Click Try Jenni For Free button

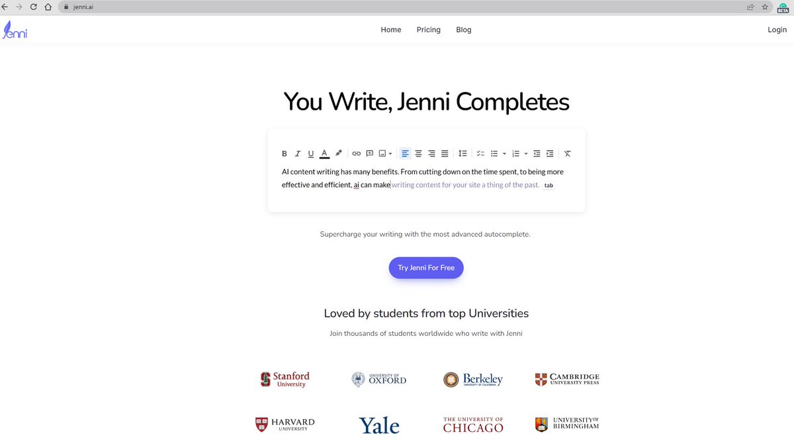pos(426,268)
